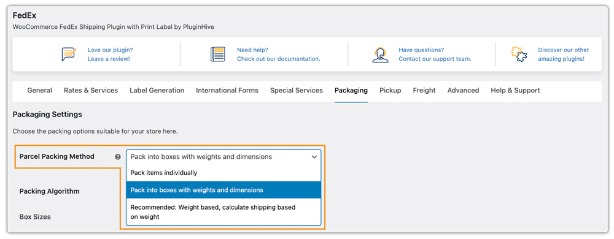The width and height of the screenshot is (614, 239).
Task: Choose Pack into boxes with weights option
Action: pos(223,190)
